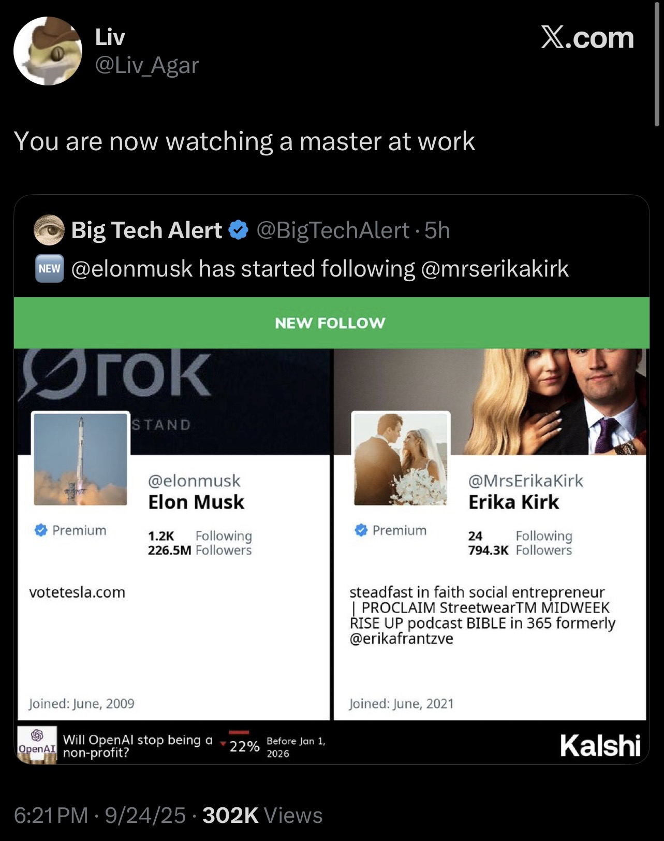
Task: Click the green NEW FOLLOW banner
Action: pos(331,323)
